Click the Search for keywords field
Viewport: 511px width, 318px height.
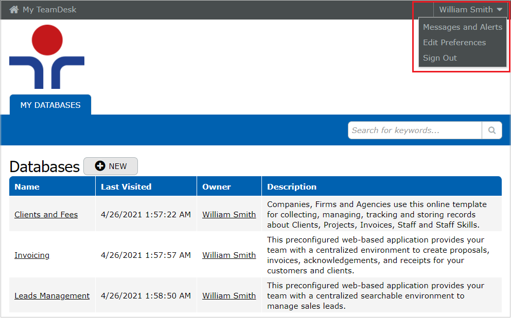[x=415, y=130]
